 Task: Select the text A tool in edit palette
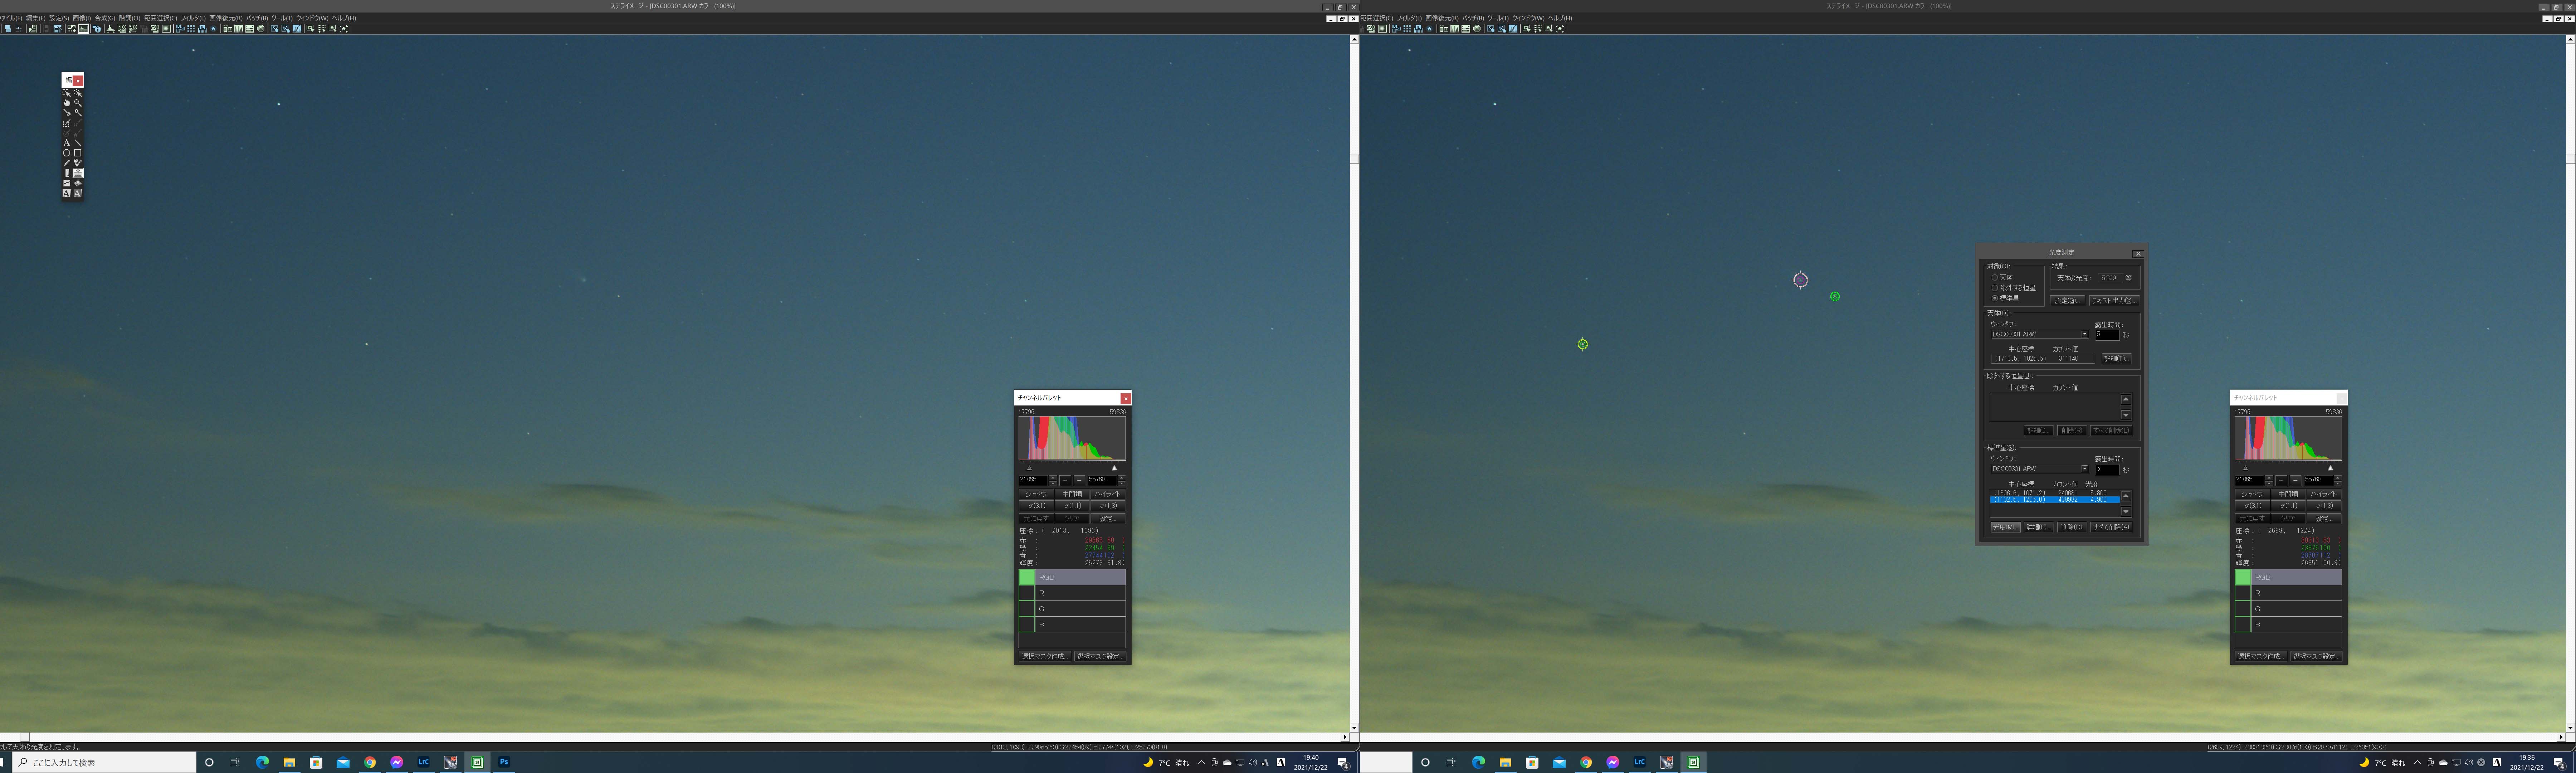pos(67,143)
